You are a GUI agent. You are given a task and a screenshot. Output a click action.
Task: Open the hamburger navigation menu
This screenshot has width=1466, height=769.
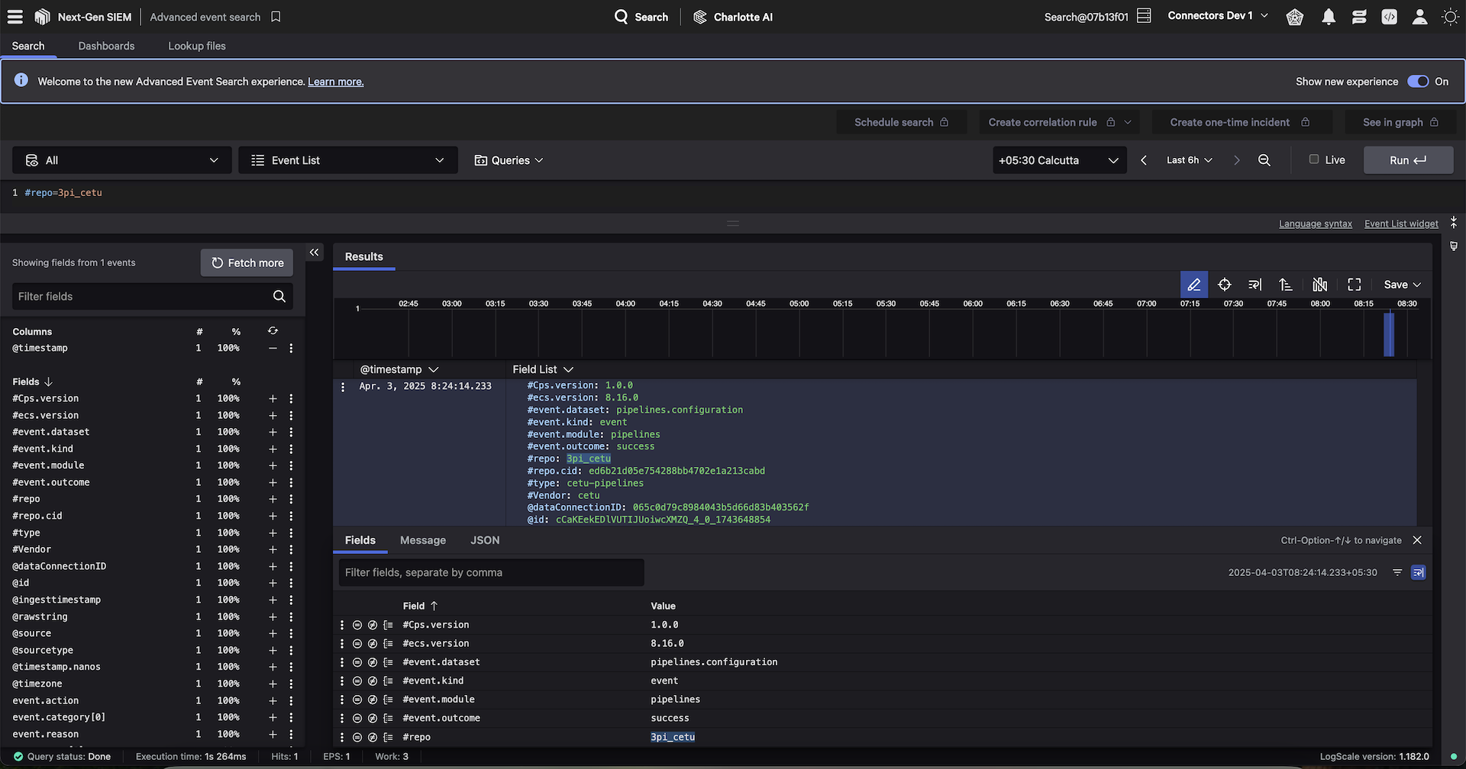15,16
